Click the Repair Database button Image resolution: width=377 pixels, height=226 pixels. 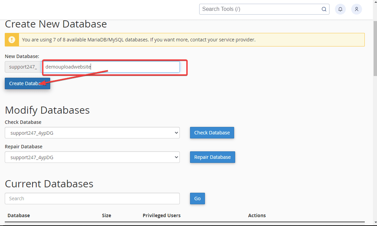click(x=212, y=157)
